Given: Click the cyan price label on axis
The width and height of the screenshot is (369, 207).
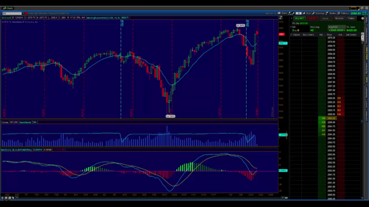Looking at the screenshot, I should coord(283,43).
